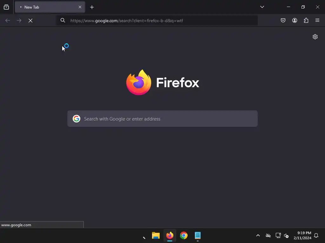325x243 pixels.
Task: Click the Firefox logo on new tab page
Action: click(x=163, y=83)
